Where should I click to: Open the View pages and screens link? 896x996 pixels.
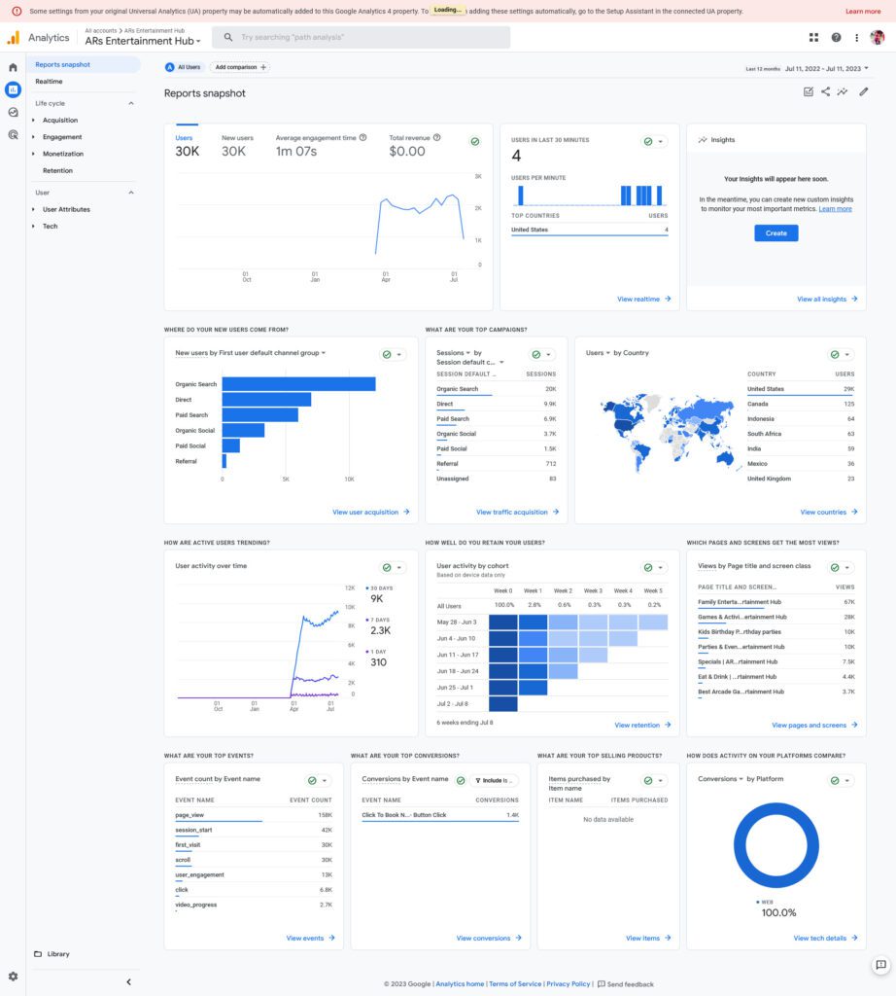click(x=814, y=725)
